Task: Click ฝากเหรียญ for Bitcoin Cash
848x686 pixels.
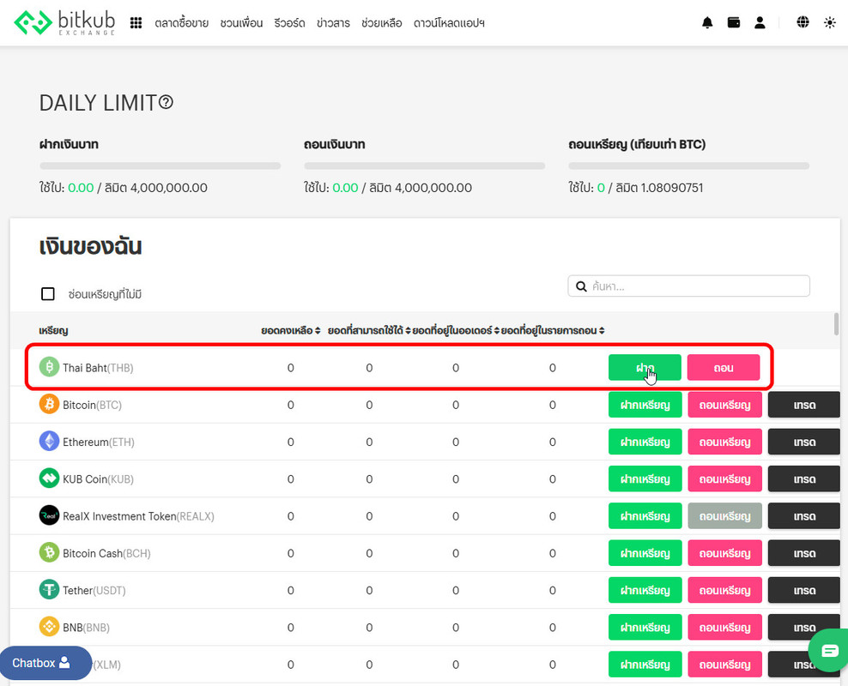Action: tap(645, 553)
